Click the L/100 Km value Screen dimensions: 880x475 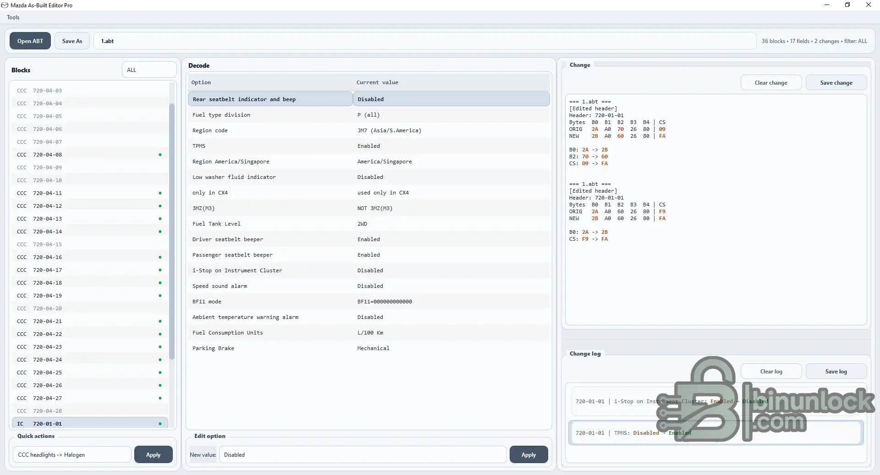click(370, 333)
